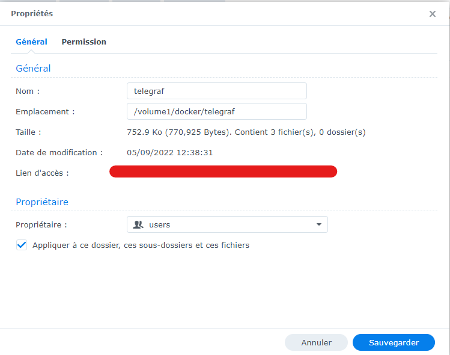Open the Propriétaire users dropdown
This screenshot has height=355, width=450.
pos(227,224)
